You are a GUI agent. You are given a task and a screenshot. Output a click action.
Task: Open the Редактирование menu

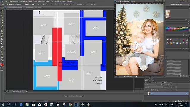coord(13,1)
